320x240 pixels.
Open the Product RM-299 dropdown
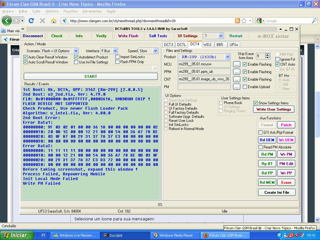(227, 57)
